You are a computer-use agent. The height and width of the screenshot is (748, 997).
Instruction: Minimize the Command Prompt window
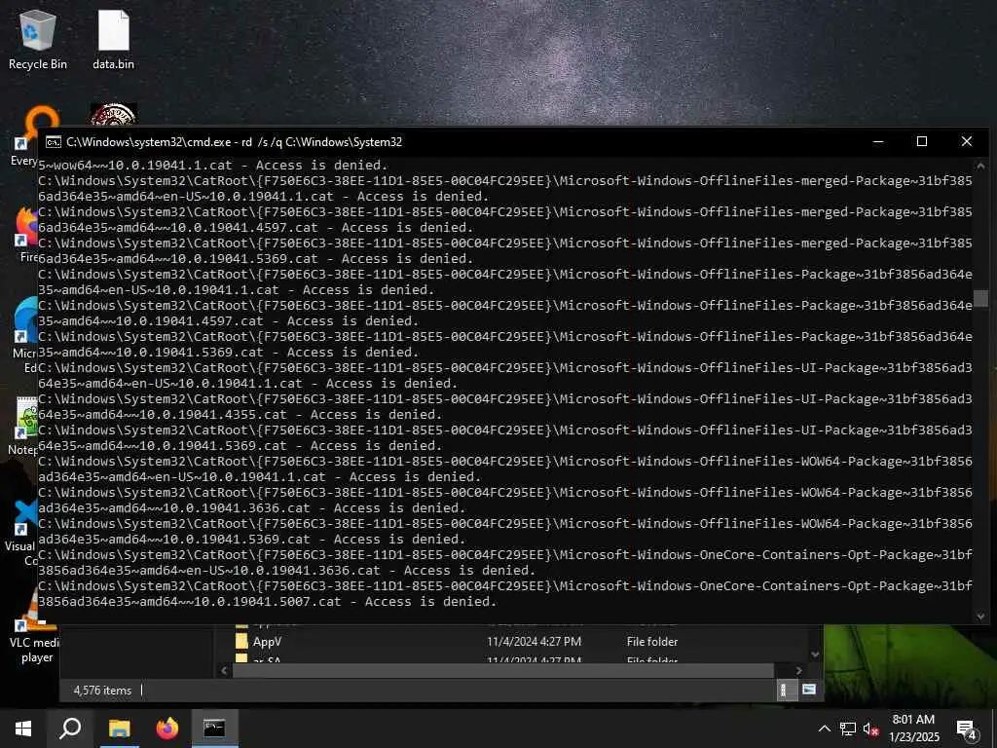click(x=878, y=142)
